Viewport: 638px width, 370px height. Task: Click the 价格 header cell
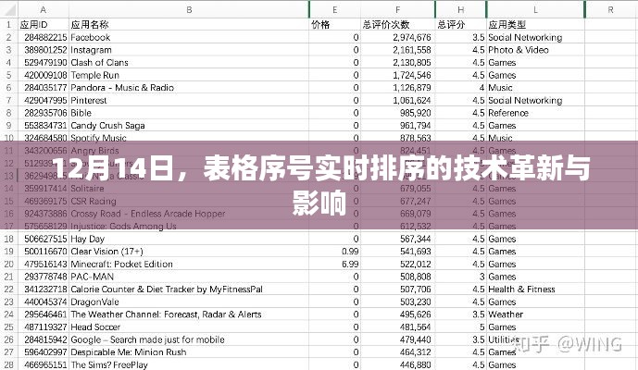pyautogui.click(x=335, y=24)
